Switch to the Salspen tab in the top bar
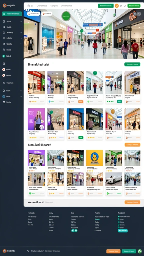This screenshot has height=256, width=144. point(54,6)
